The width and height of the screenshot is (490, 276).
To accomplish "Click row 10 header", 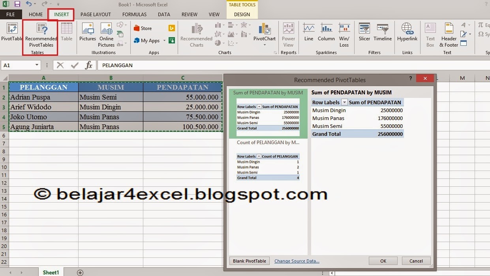I will pos(4,167).
